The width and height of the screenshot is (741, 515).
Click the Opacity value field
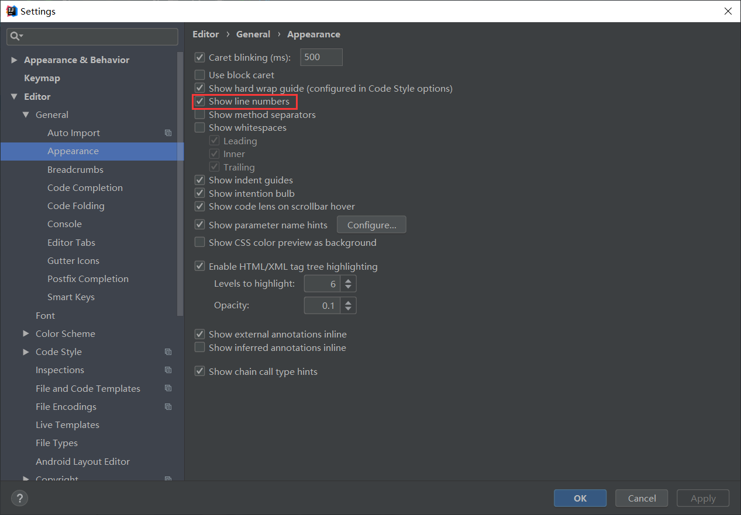[323, 305]
